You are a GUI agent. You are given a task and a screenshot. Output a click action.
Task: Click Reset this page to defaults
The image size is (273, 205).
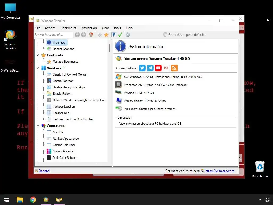[184, 35]
